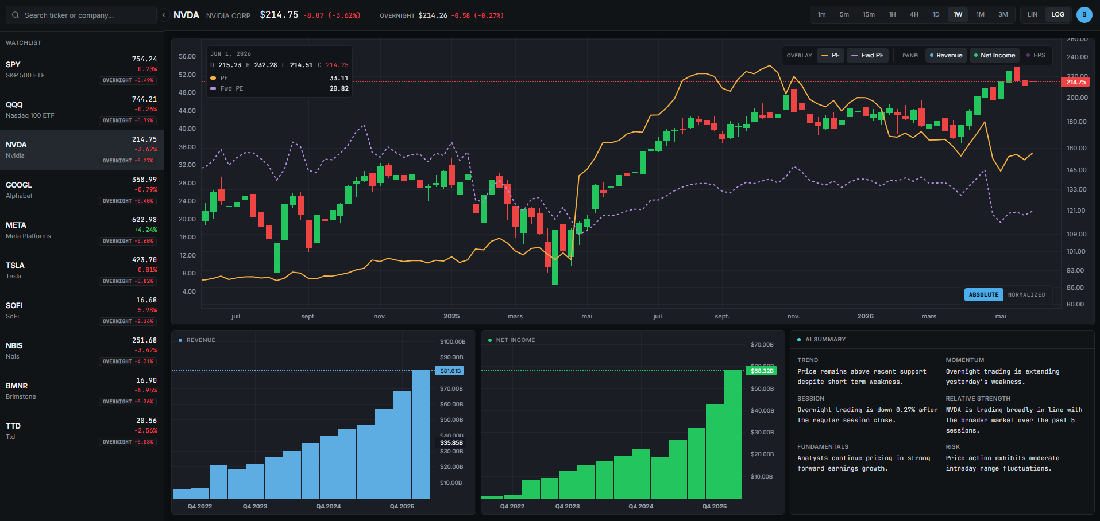
Task: Open META Platforms watchlist row
Action: click(x=82, y=230)
